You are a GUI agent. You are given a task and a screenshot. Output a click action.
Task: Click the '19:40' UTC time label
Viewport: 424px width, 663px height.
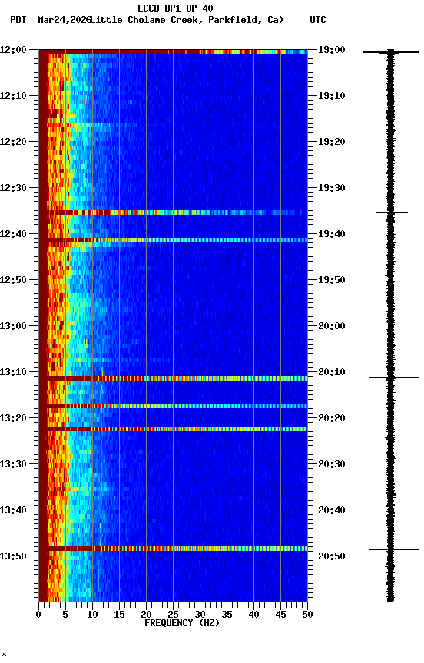pos(332,234)
